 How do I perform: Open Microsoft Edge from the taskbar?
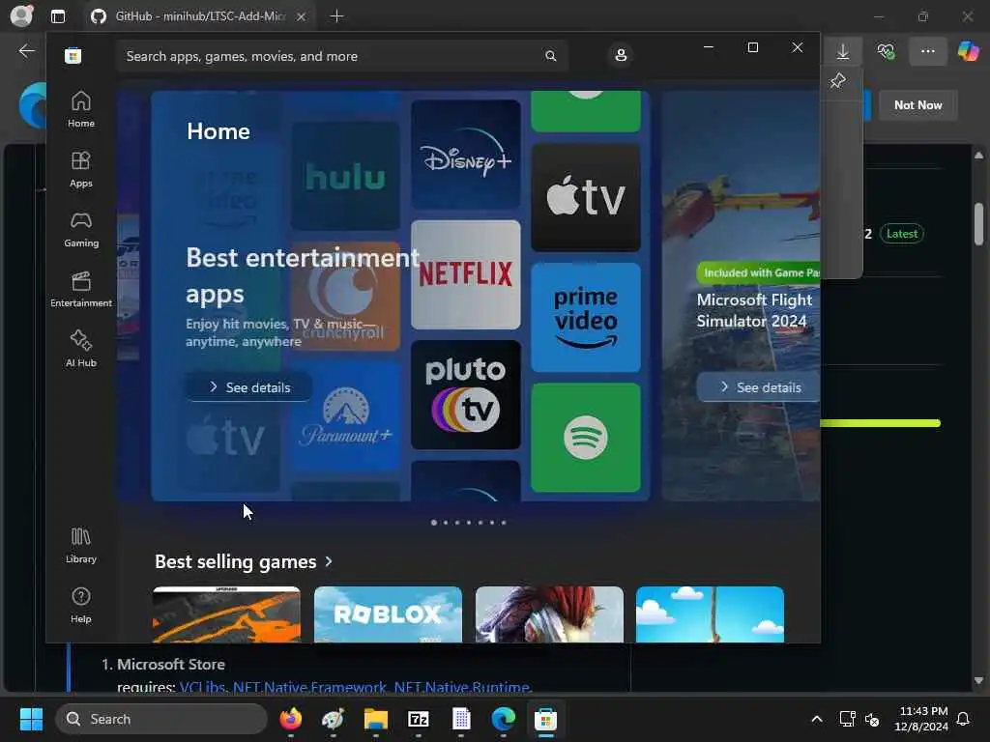503,719
